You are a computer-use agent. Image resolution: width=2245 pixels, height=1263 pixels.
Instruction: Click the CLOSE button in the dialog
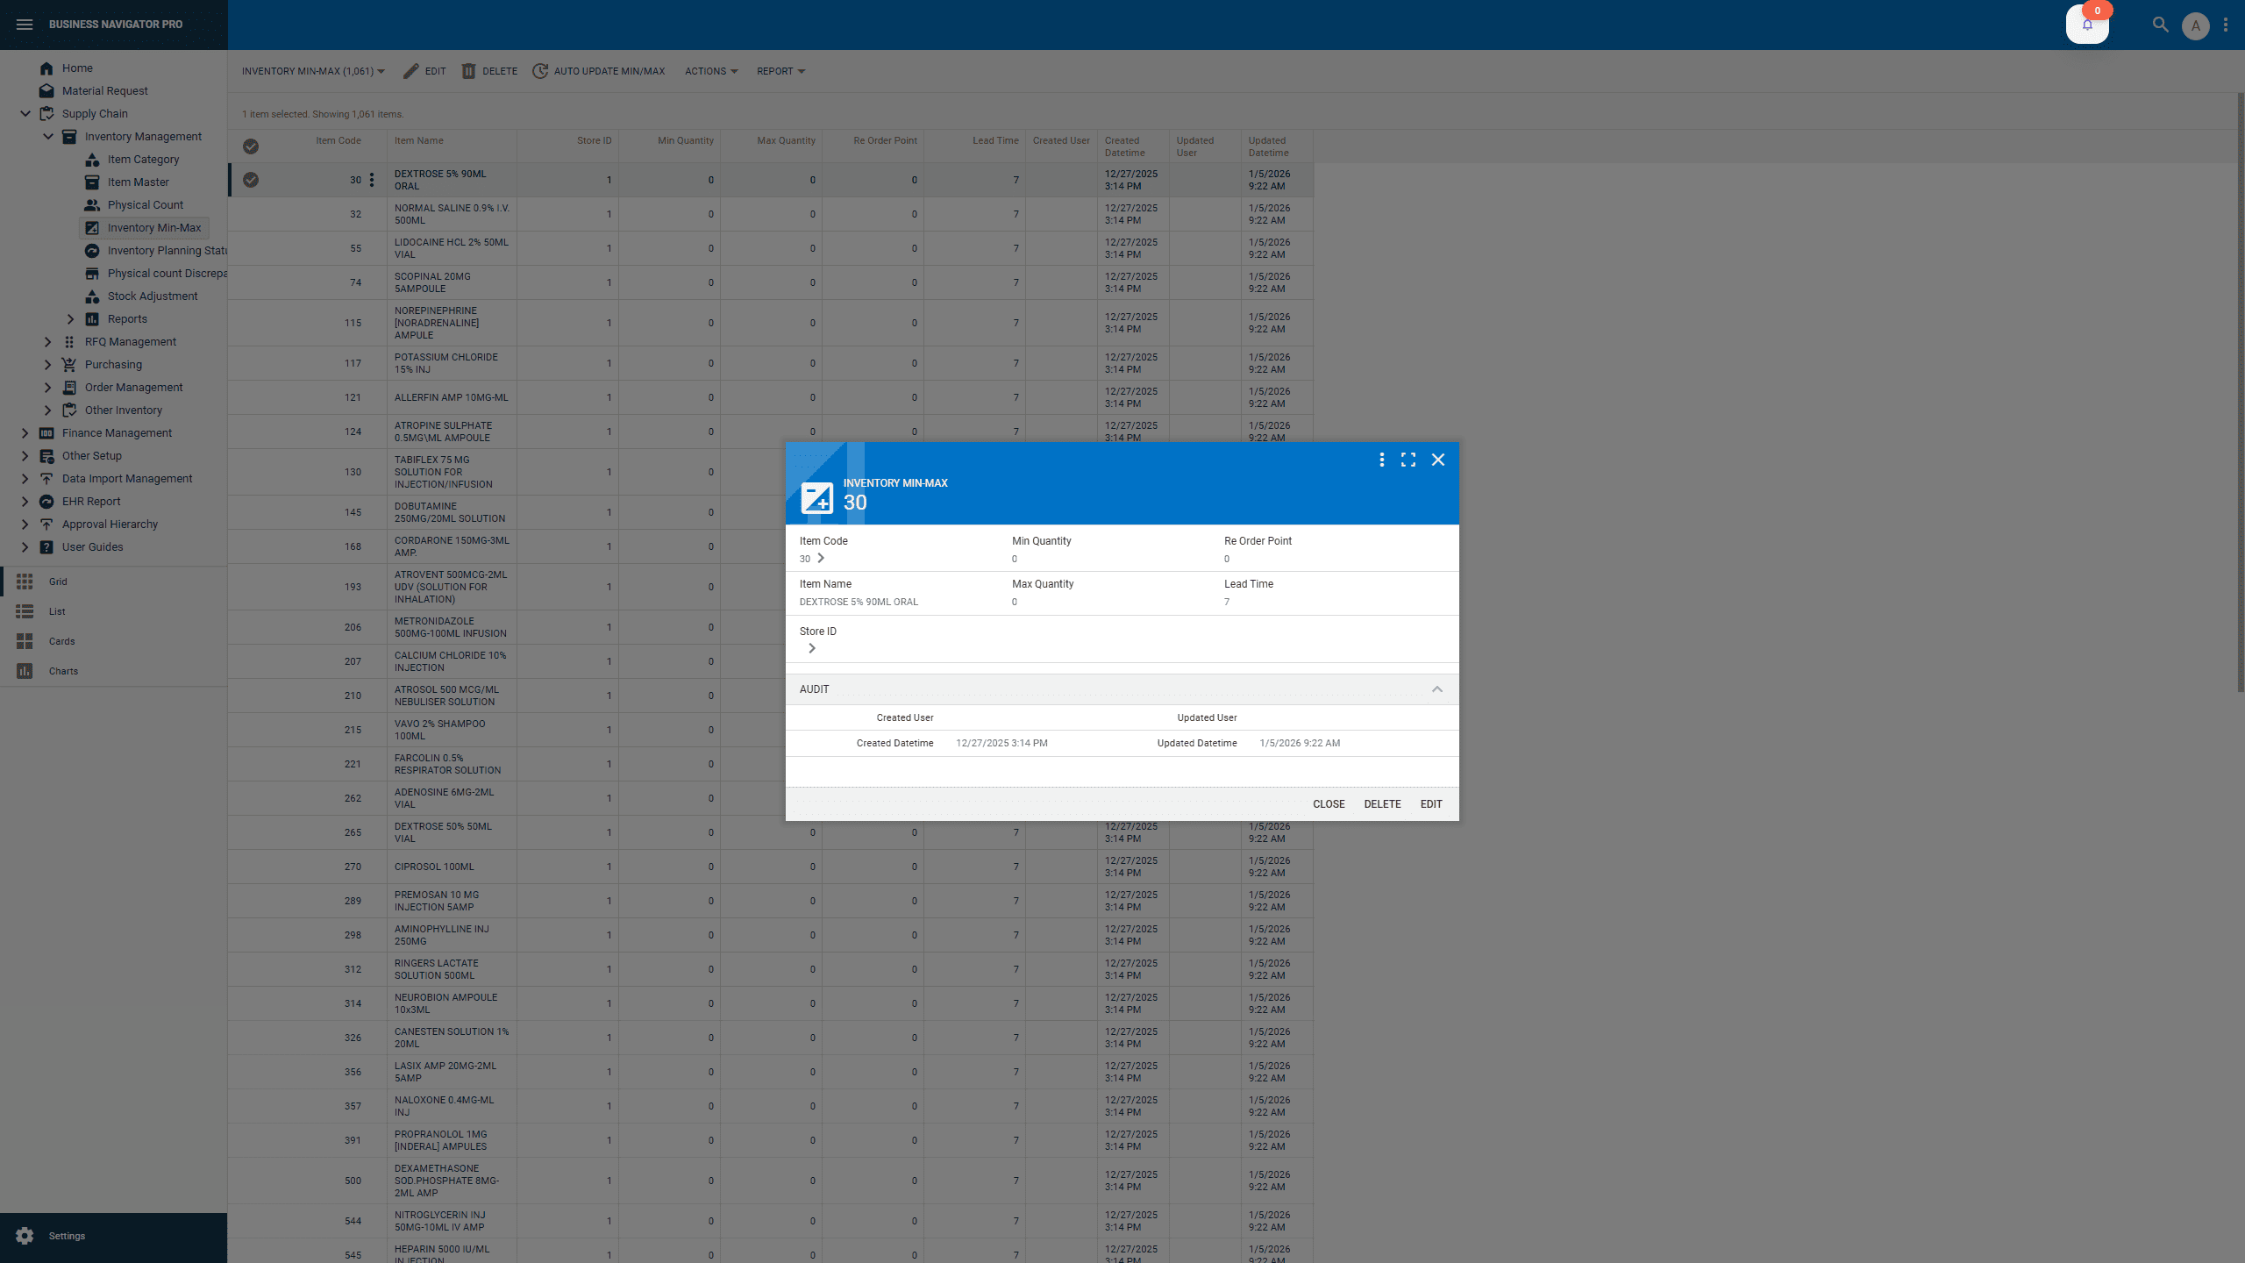point(1329,803)
